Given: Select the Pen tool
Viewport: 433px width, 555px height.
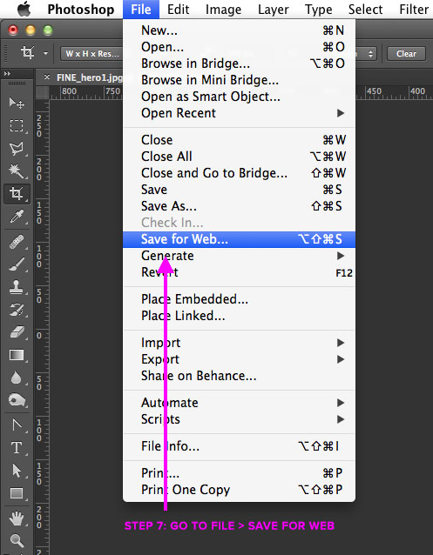Looking at the screenshot, I should pyautogui.click(x=17, y=425).
